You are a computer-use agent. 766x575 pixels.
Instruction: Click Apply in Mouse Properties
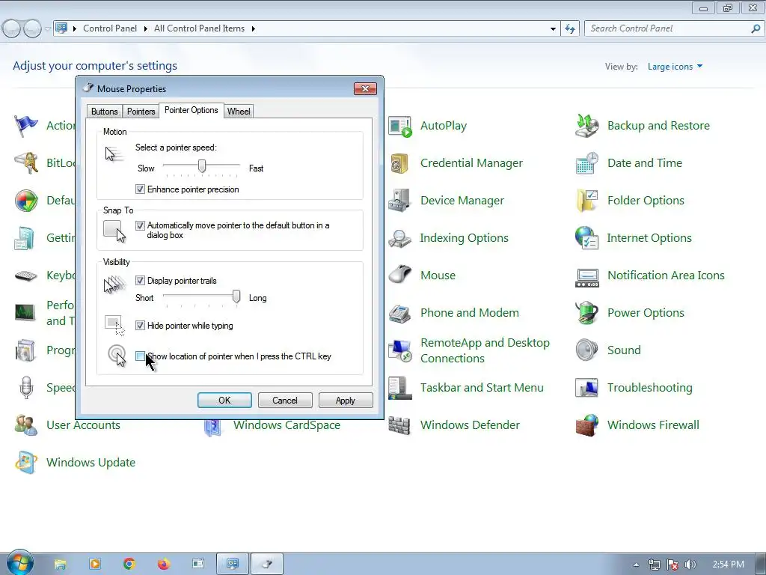click(x=346, y=401)
